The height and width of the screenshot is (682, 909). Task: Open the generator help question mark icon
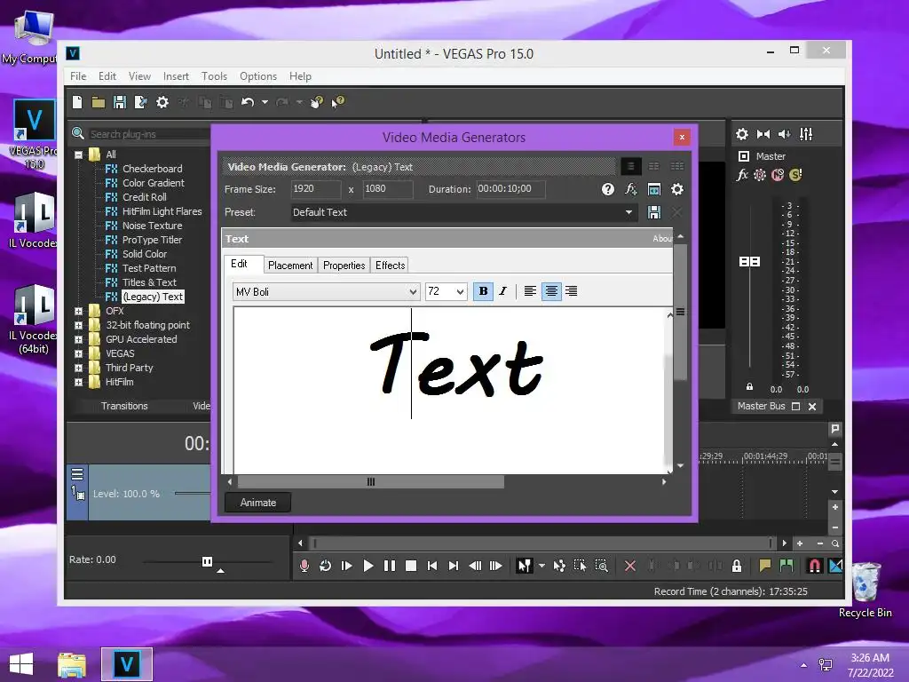pyautogui.click(x=607, y=189)
